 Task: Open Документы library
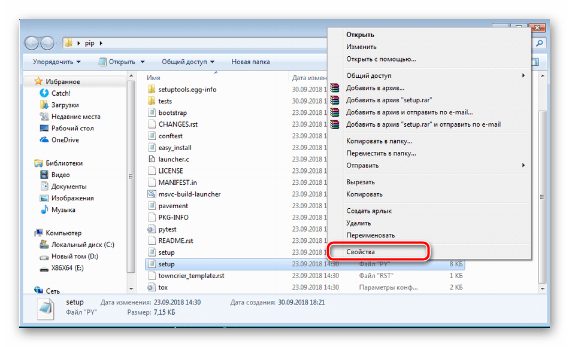pyautogui.click(x=69, y=187)
